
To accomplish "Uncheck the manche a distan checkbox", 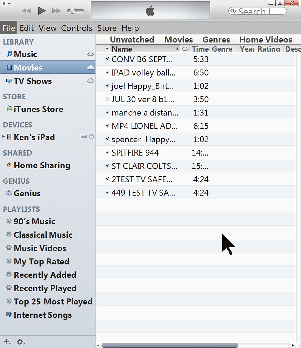I will (107, 112).
